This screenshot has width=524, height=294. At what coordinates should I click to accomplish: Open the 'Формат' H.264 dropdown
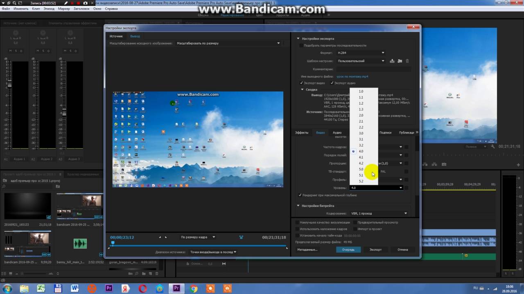[361, 53]
